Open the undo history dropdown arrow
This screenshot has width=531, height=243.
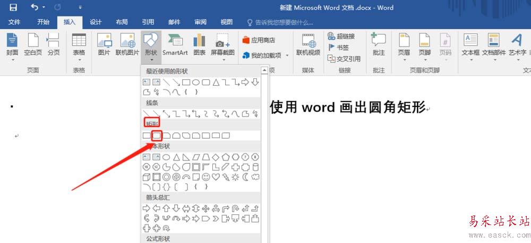coord(44,7)
